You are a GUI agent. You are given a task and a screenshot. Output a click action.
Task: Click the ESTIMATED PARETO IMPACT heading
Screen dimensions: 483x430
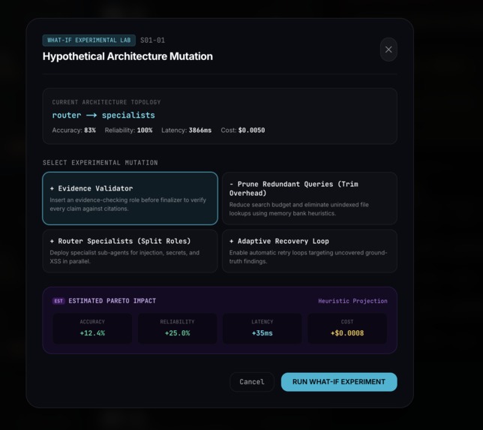(112, 301)
